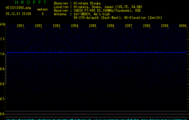Click the meteor count label

42,10
